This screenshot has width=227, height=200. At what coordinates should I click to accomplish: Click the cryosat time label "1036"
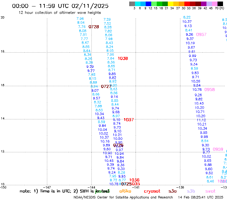134,180
